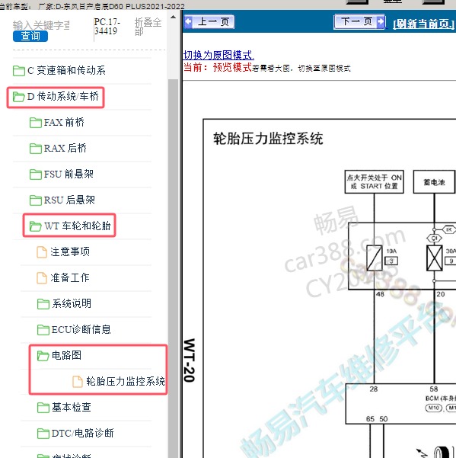The image size is (456, 458).
Task: Open the 注意事项 page
Action: [70, 251]
